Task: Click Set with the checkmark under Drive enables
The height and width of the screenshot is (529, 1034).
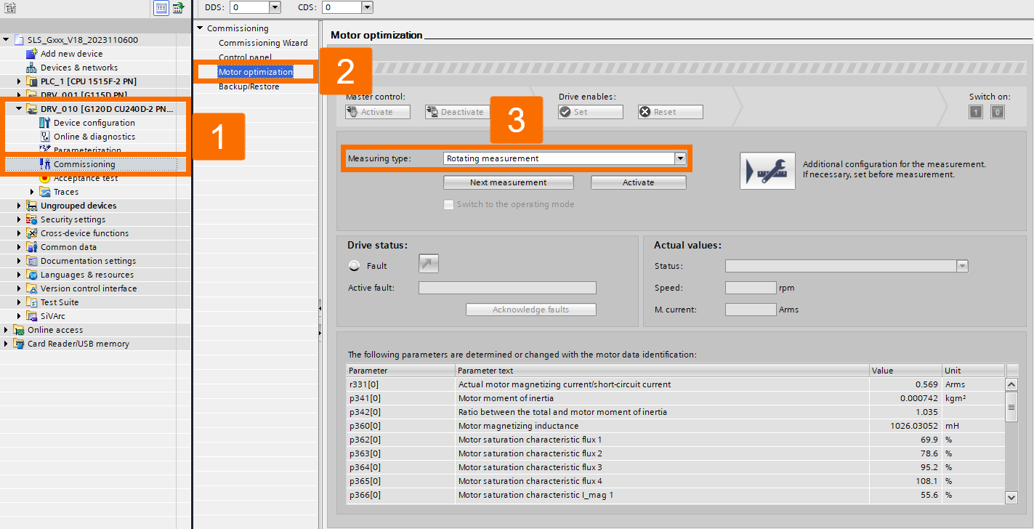Action: click(x=590, y=111)
